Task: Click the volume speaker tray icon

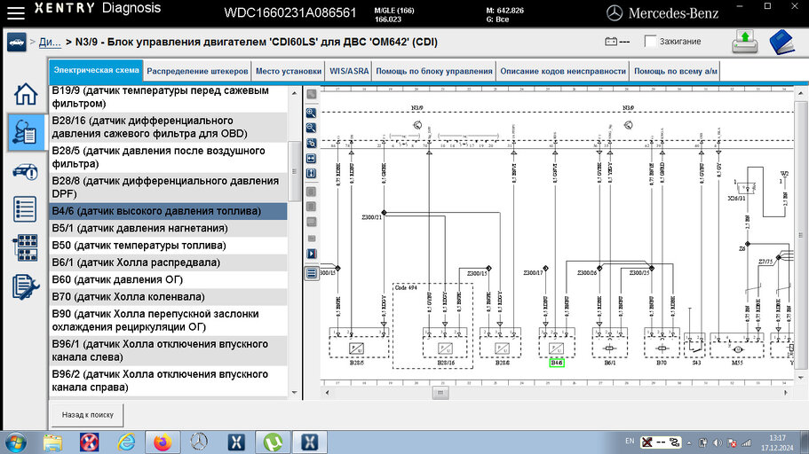Action: (x=718, y=442)
